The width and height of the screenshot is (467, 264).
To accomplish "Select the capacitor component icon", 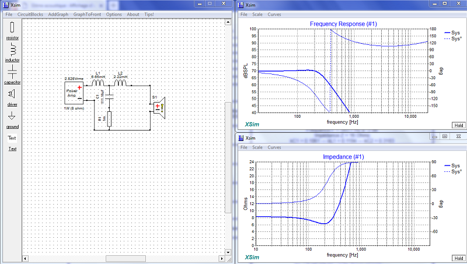I will point(12,72).
